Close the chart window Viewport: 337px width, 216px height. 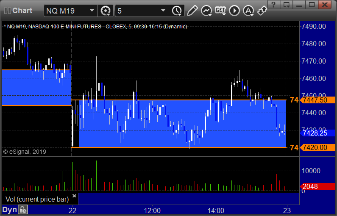325,5
